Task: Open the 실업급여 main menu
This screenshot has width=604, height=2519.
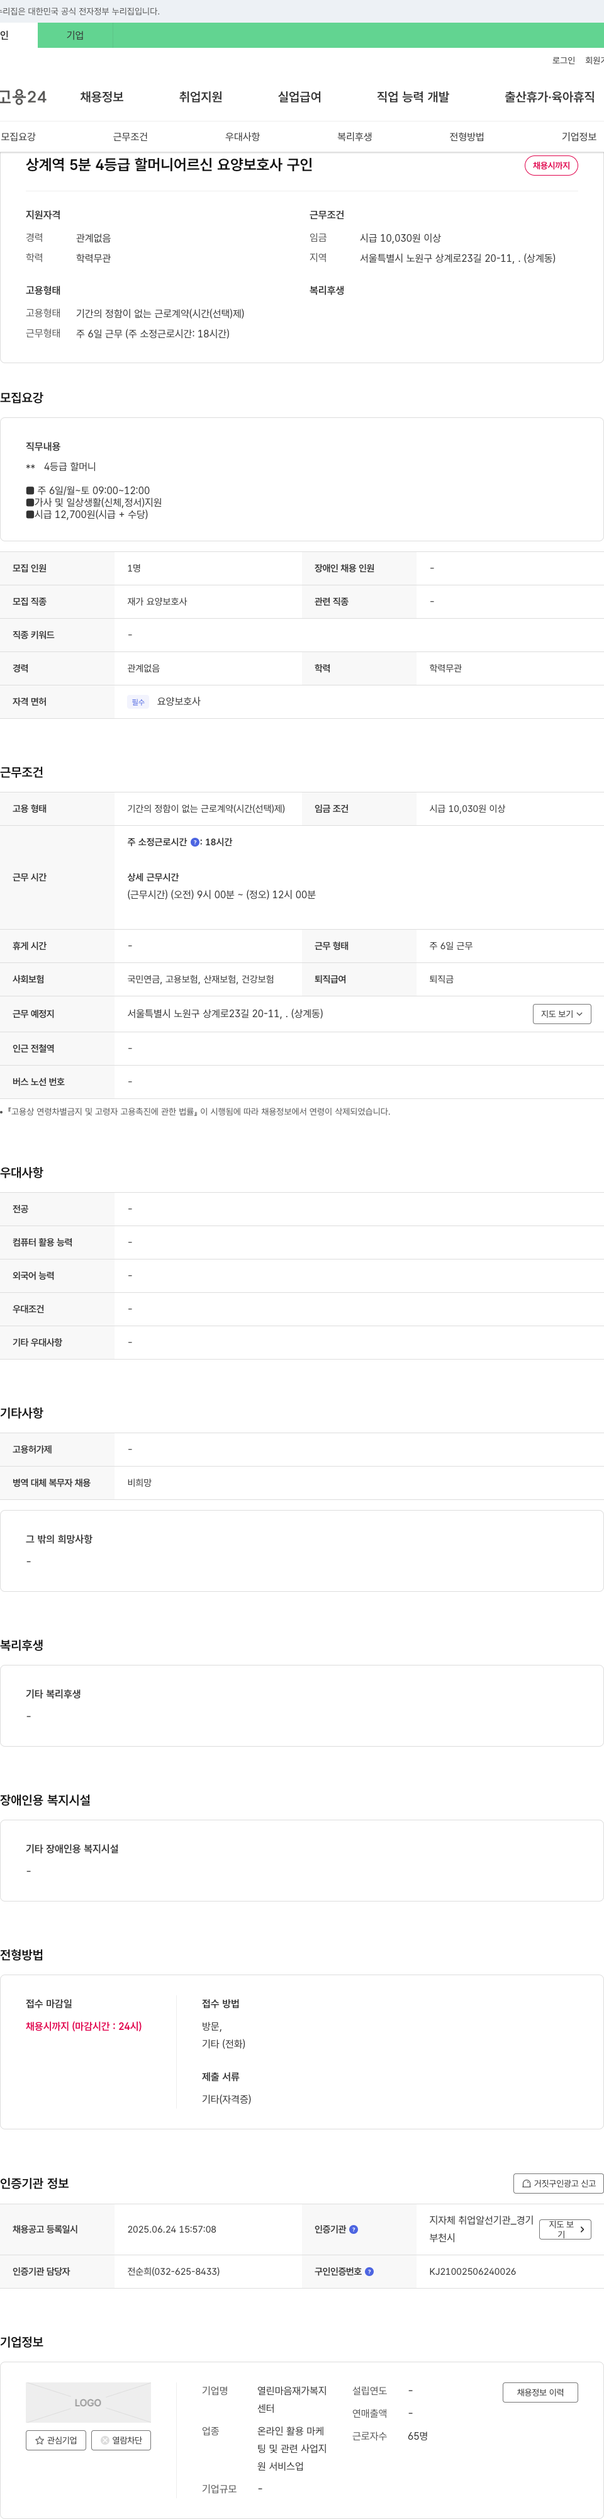Action: coord(299,97)
